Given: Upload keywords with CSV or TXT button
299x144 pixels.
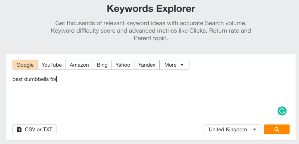Looking at the screenshot, I should pos(34,129).
